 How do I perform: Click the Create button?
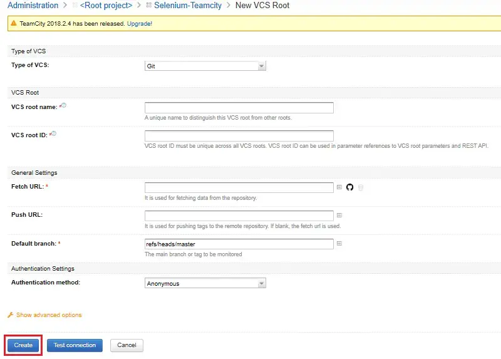[x=23, y=345]
